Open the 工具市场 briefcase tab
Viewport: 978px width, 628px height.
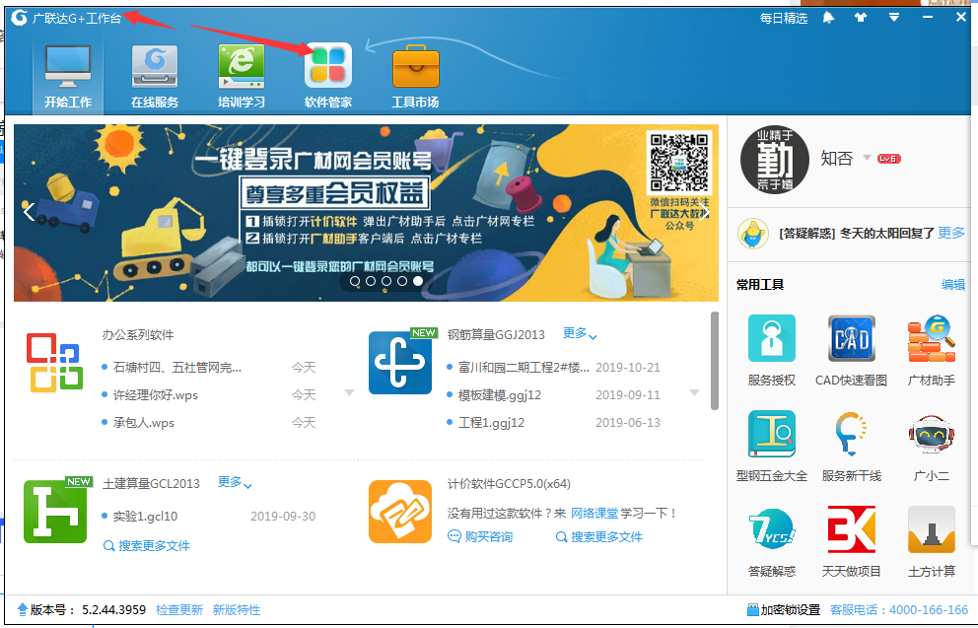click(x=415, y=76)
